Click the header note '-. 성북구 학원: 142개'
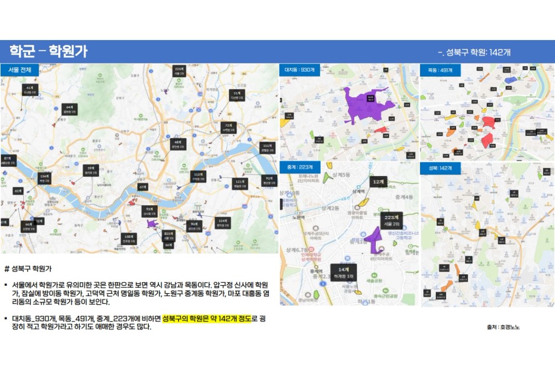The height and width of the screenshot is (392, 555). [x=474, y=53]
